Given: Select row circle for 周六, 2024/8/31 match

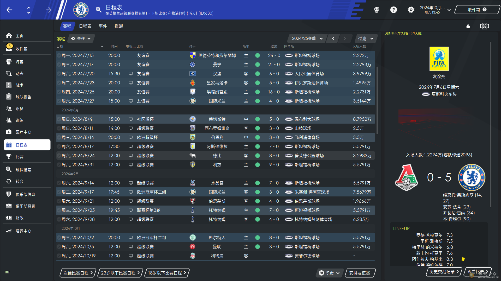Looking at the screenshot, I should coord(59,165).
